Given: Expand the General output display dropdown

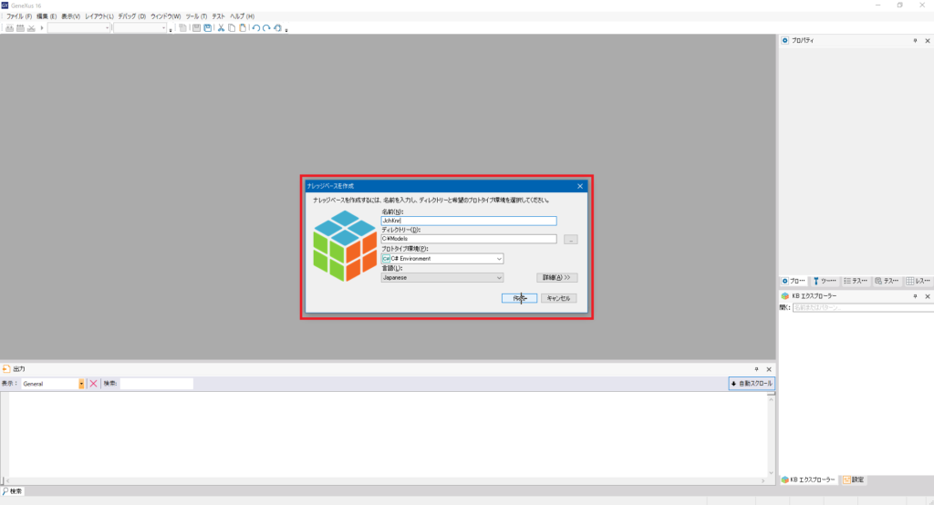Looking at the screenshot, I should pos(81,384).
